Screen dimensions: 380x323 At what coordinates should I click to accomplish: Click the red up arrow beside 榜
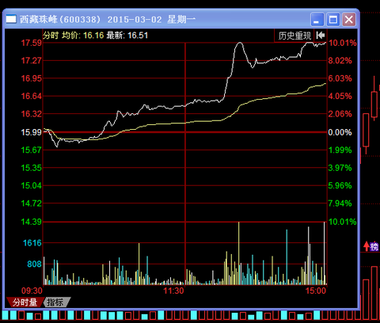(367, 246)
